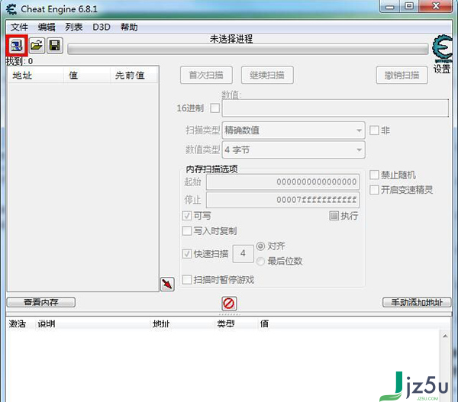
Task: Enable the 开启变速精灵 speedhack checkbox
Action: pyautogui.click(x=374, y=190)
